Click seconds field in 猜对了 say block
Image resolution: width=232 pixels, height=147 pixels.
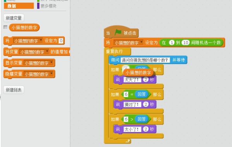click(146, 104)
